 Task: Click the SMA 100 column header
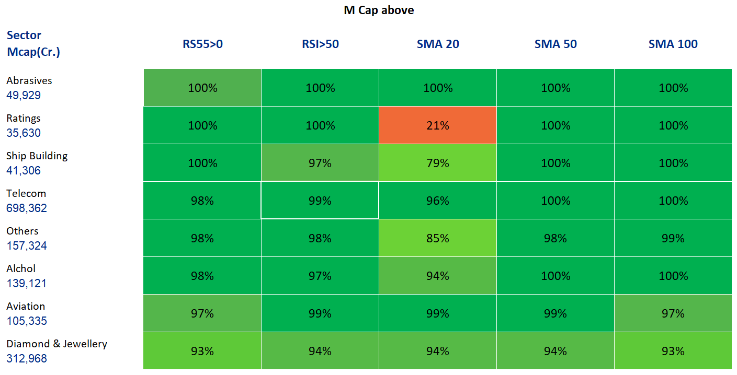click(673, 44)
